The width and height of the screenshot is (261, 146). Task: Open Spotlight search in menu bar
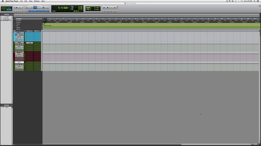click(254, 1)
